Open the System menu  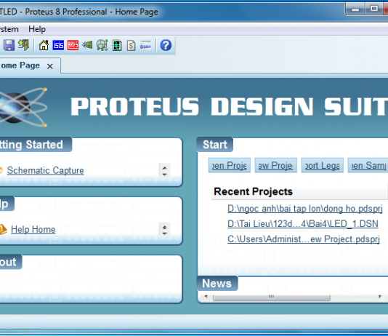pyautogui.click(x=9, y=29)
